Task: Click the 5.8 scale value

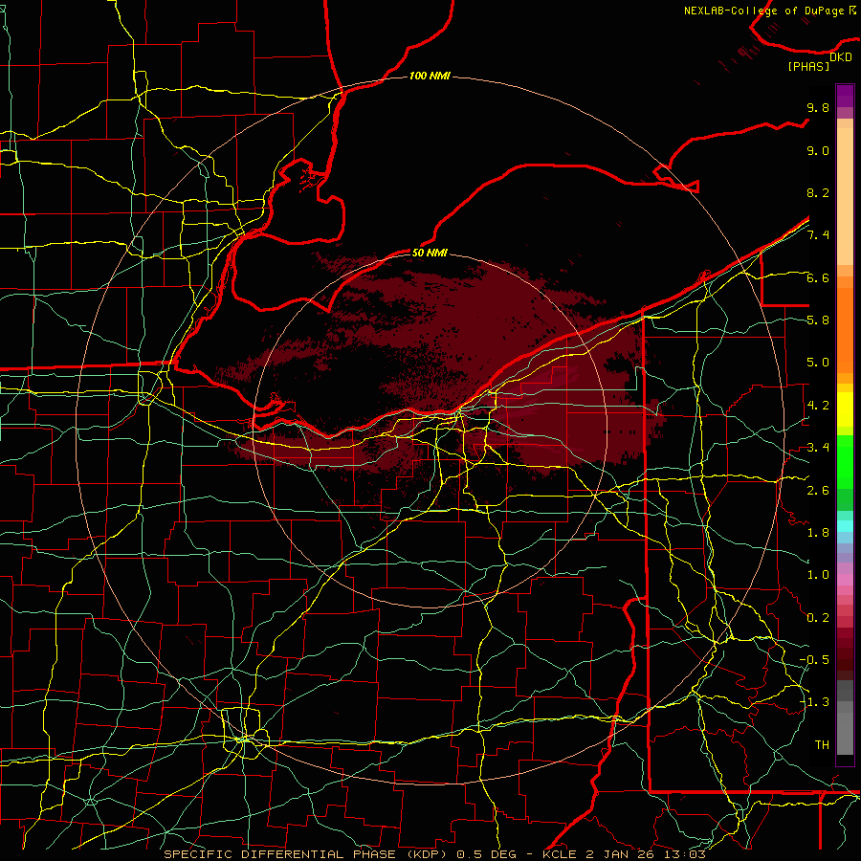Action: point(818,320)
